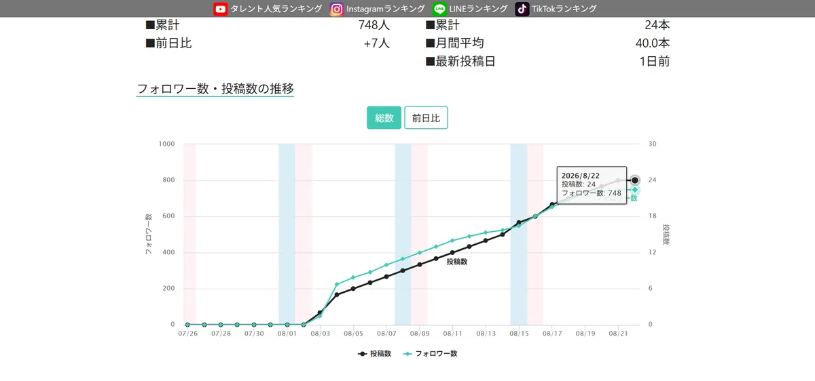Click the 07/26 x-axis date label

pyautogui.click(x=187, y=334)
